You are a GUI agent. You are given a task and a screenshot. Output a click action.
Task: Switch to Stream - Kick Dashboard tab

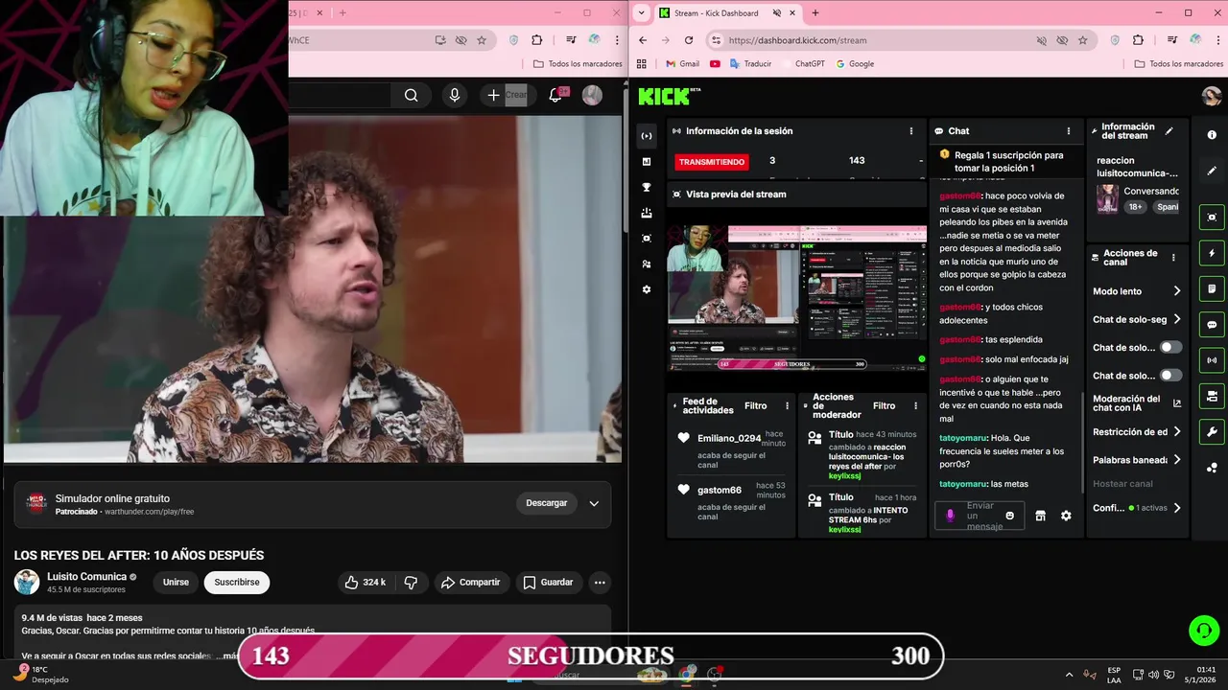tap(716, 13)
